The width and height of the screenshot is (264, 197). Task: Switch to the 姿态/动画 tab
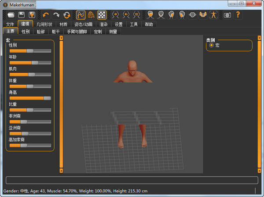click(x=84, y=24)
